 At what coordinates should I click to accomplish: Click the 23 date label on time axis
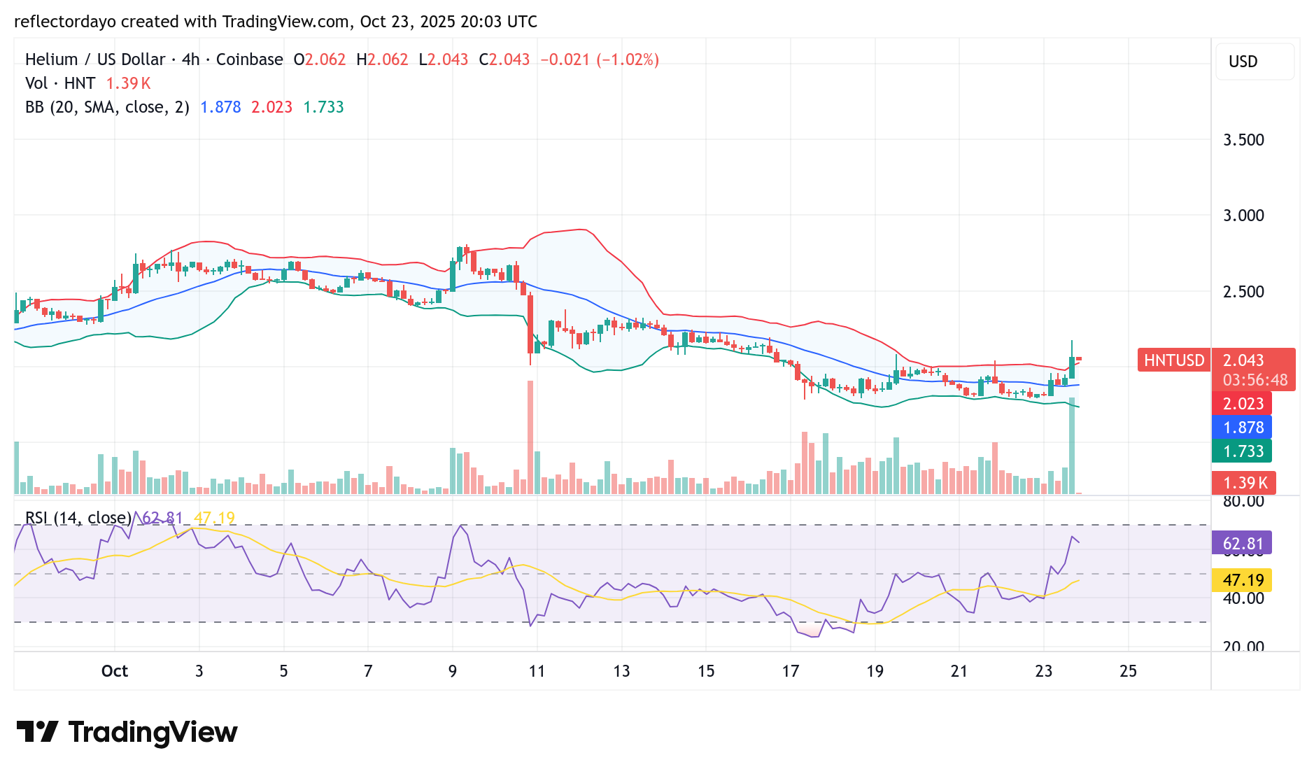pyautogui.click(x=1044, y=671)
